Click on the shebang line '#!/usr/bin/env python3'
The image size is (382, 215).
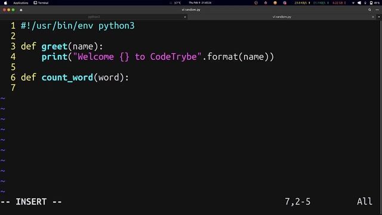pyautogui.click(x=78, y=26)
